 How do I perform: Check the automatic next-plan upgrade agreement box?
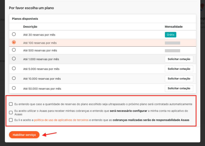[x=11, y=104]
